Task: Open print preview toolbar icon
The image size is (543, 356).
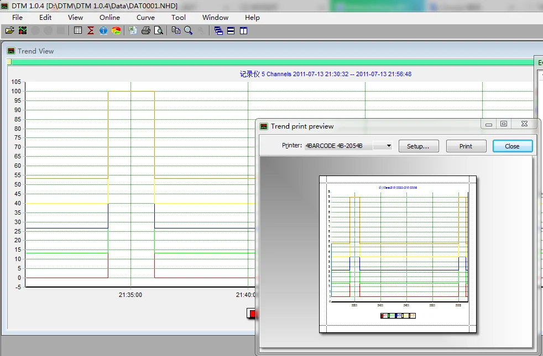Action: pyautogui.click(x=159, y=30)
